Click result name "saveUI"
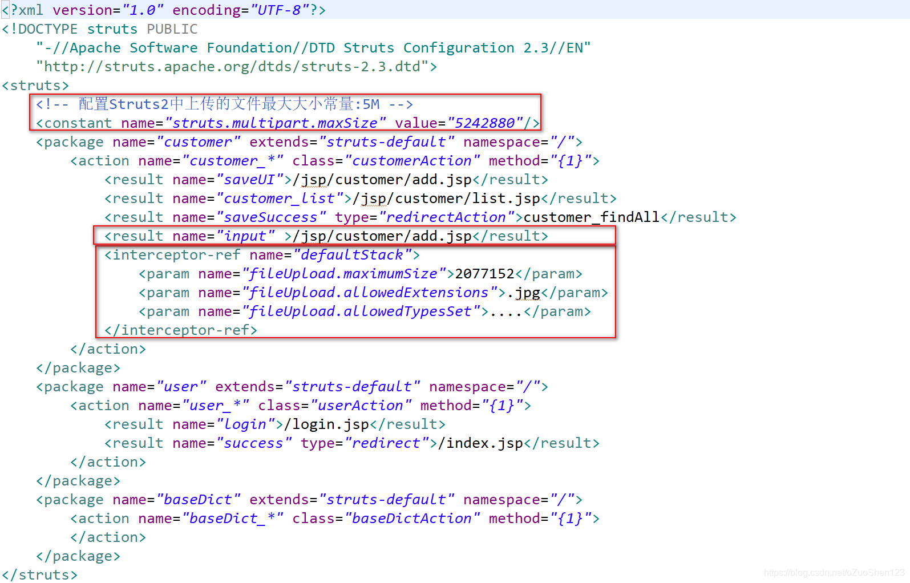This screenshot has height=583, width=910. click(254, 180)
